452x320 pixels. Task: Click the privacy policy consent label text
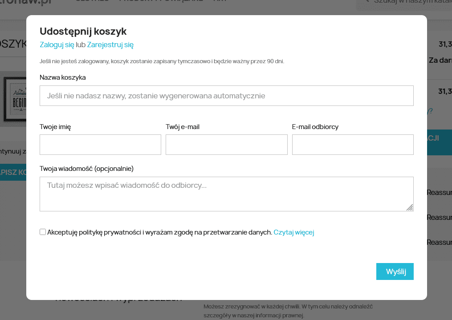[159, 232]
